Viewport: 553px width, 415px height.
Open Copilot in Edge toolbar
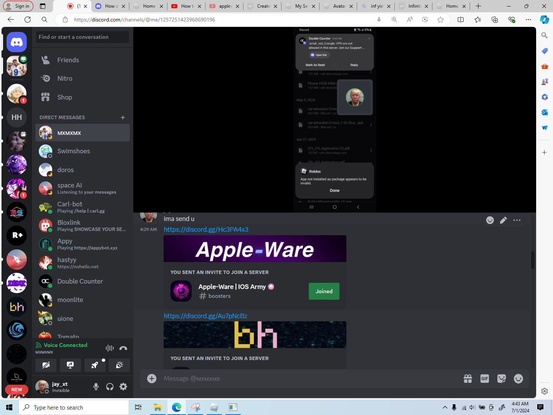coord(544,20)
